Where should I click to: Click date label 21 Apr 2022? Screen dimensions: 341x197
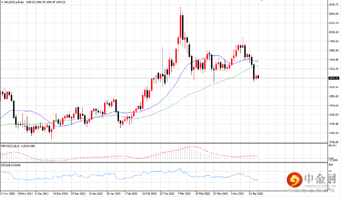click(256, 194)
